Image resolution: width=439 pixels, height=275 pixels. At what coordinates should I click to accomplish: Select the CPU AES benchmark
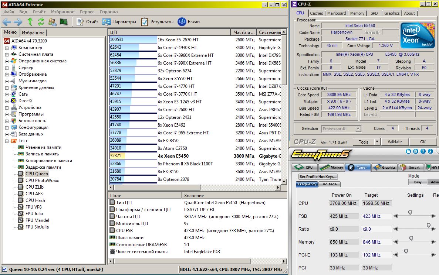pos(34,194)
